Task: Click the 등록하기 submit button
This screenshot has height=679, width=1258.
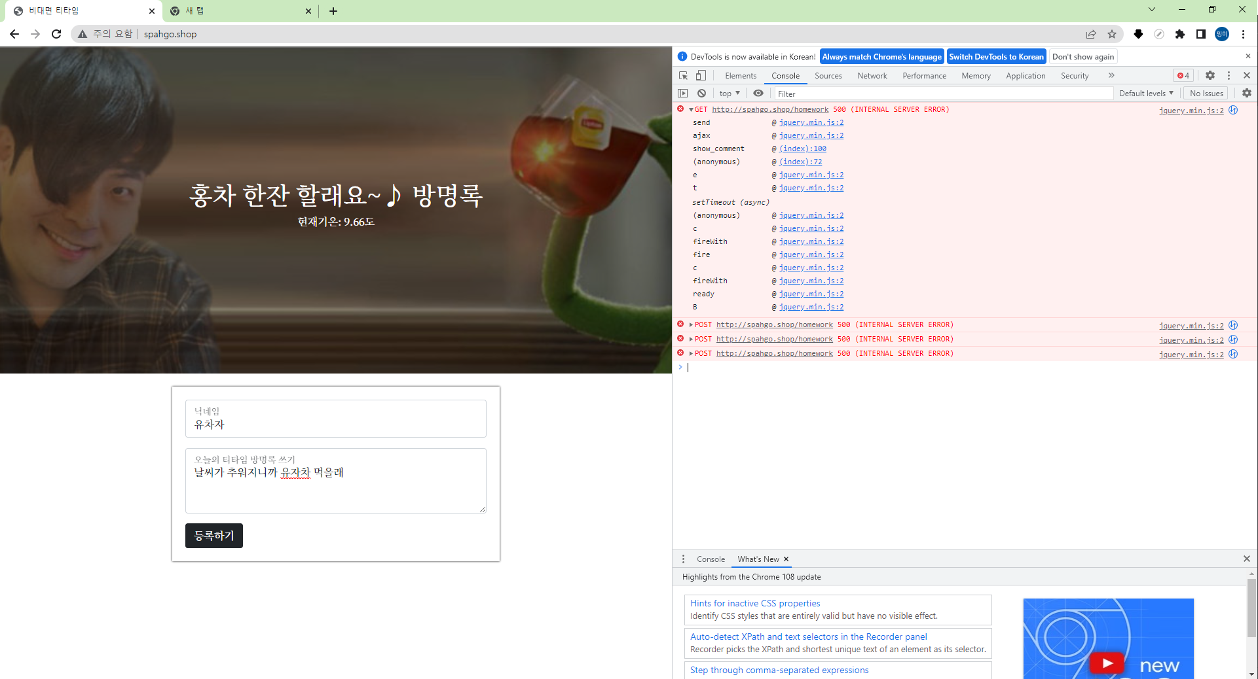Action: tap(213, 536)
